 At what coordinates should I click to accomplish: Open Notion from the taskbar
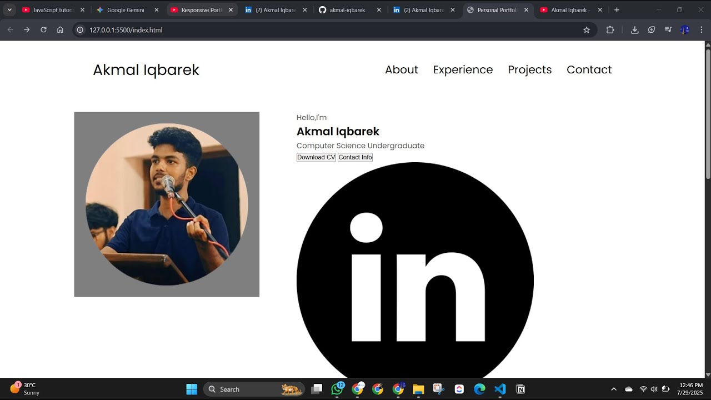pyautogui.click(x=520, y=389)
